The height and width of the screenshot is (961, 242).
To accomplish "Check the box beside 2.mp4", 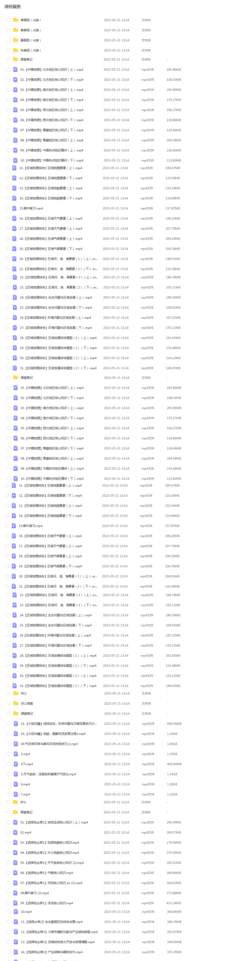I will coord(9,754).
